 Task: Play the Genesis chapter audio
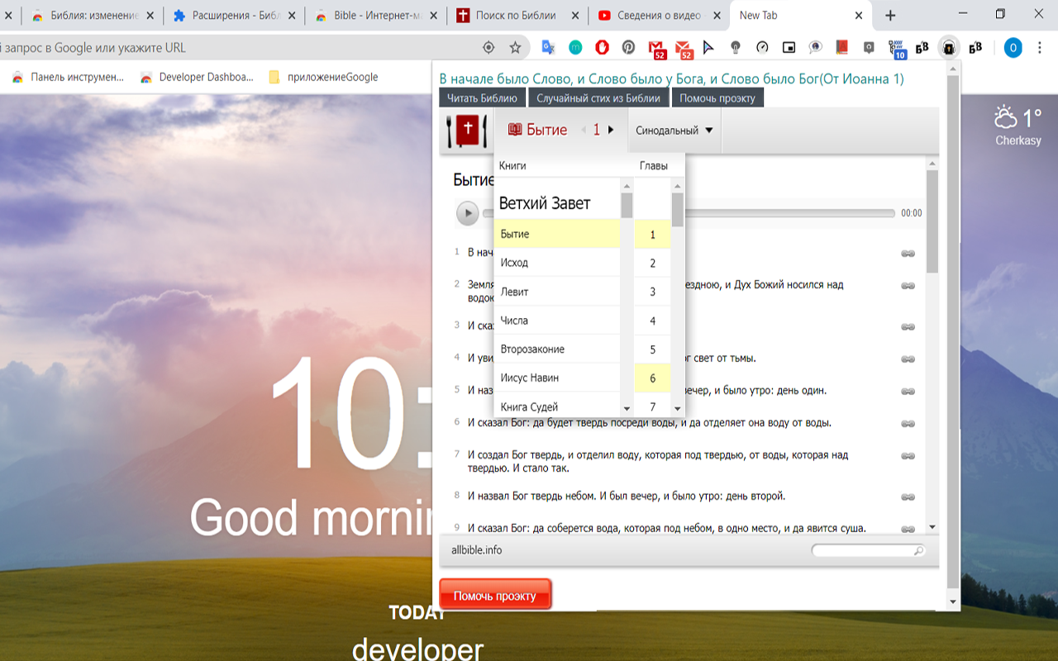coord(467,213)
